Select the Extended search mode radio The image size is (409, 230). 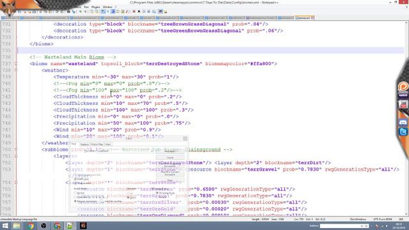[75, 197]
